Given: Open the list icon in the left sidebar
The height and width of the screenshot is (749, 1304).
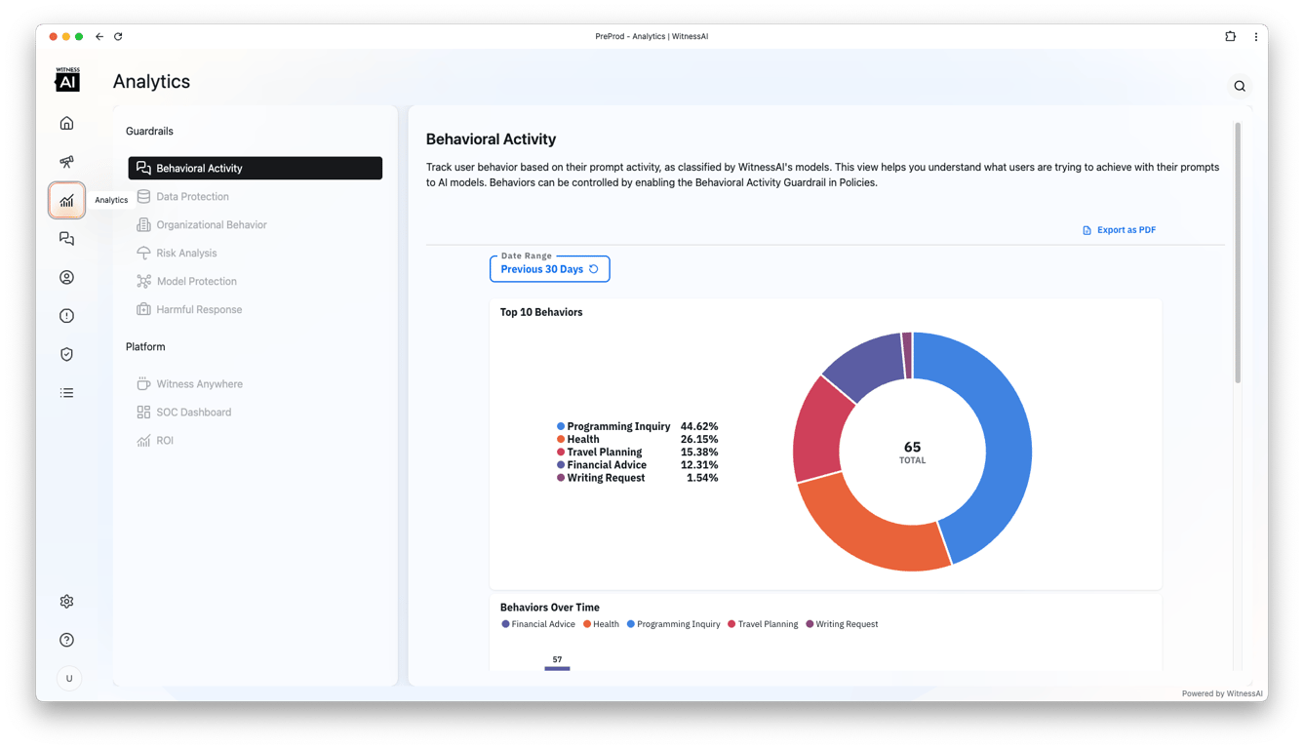Looking at the screenshot, I should coord(66,393).
